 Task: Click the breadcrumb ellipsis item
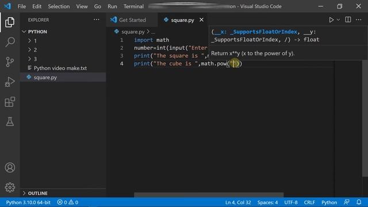click(153, 32)
